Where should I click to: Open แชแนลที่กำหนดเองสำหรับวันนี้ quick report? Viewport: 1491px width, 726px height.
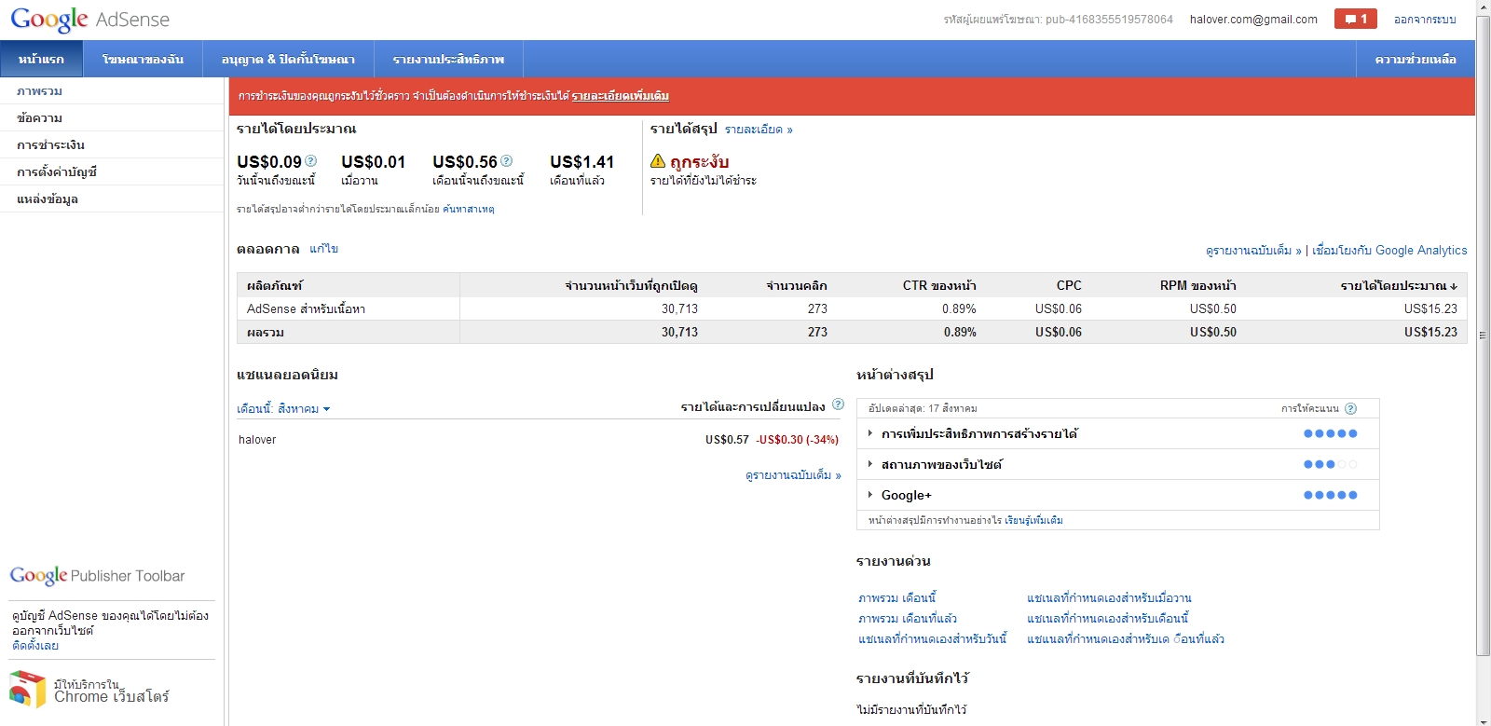click(933, 639)
